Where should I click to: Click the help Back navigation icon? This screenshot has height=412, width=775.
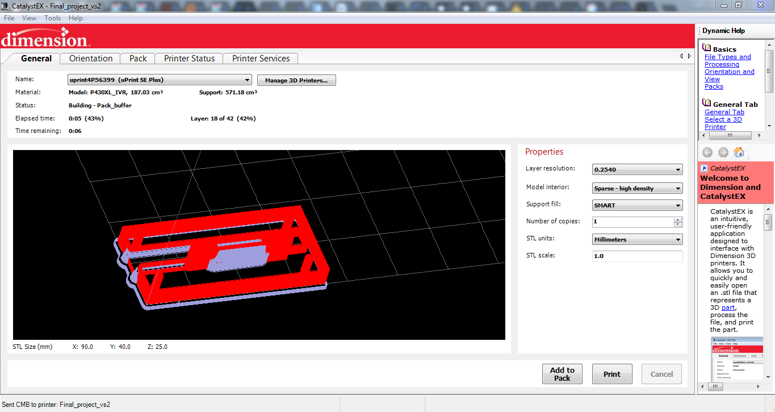point(707,152)
